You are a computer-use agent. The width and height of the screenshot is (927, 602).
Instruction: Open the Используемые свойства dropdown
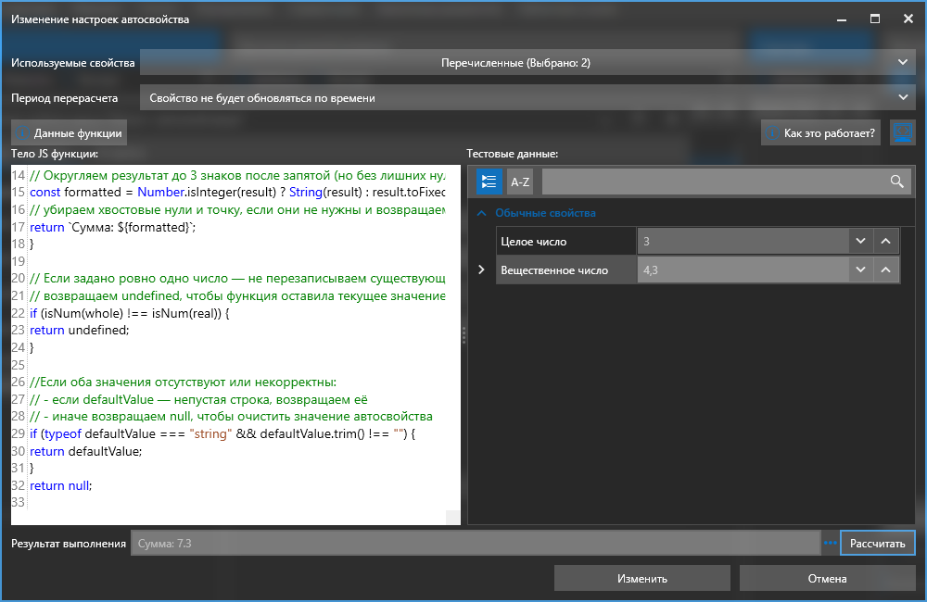click(905, 62)
